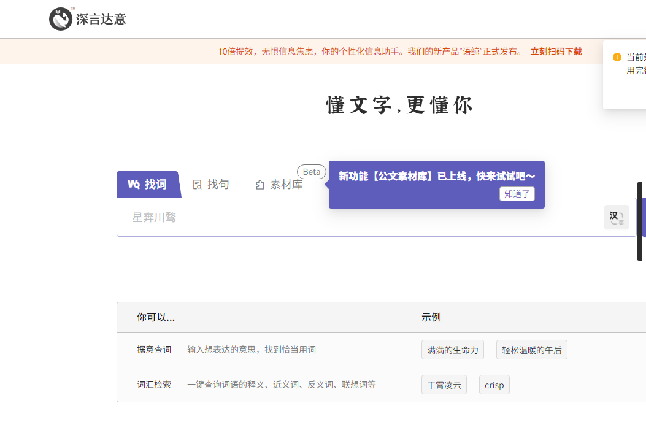This screenshot has height=446, width=646.
Task: Click description 输入想表达的意思，找到恰当用词
Action: click(252, 350)
